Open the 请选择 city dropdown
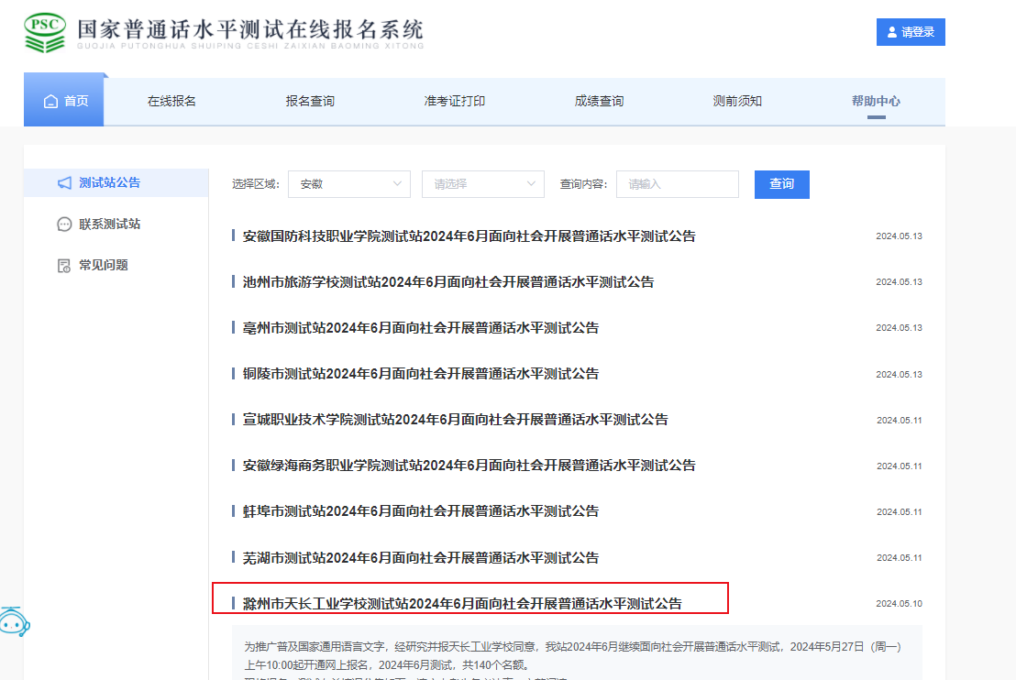 (x=482, y=184)
